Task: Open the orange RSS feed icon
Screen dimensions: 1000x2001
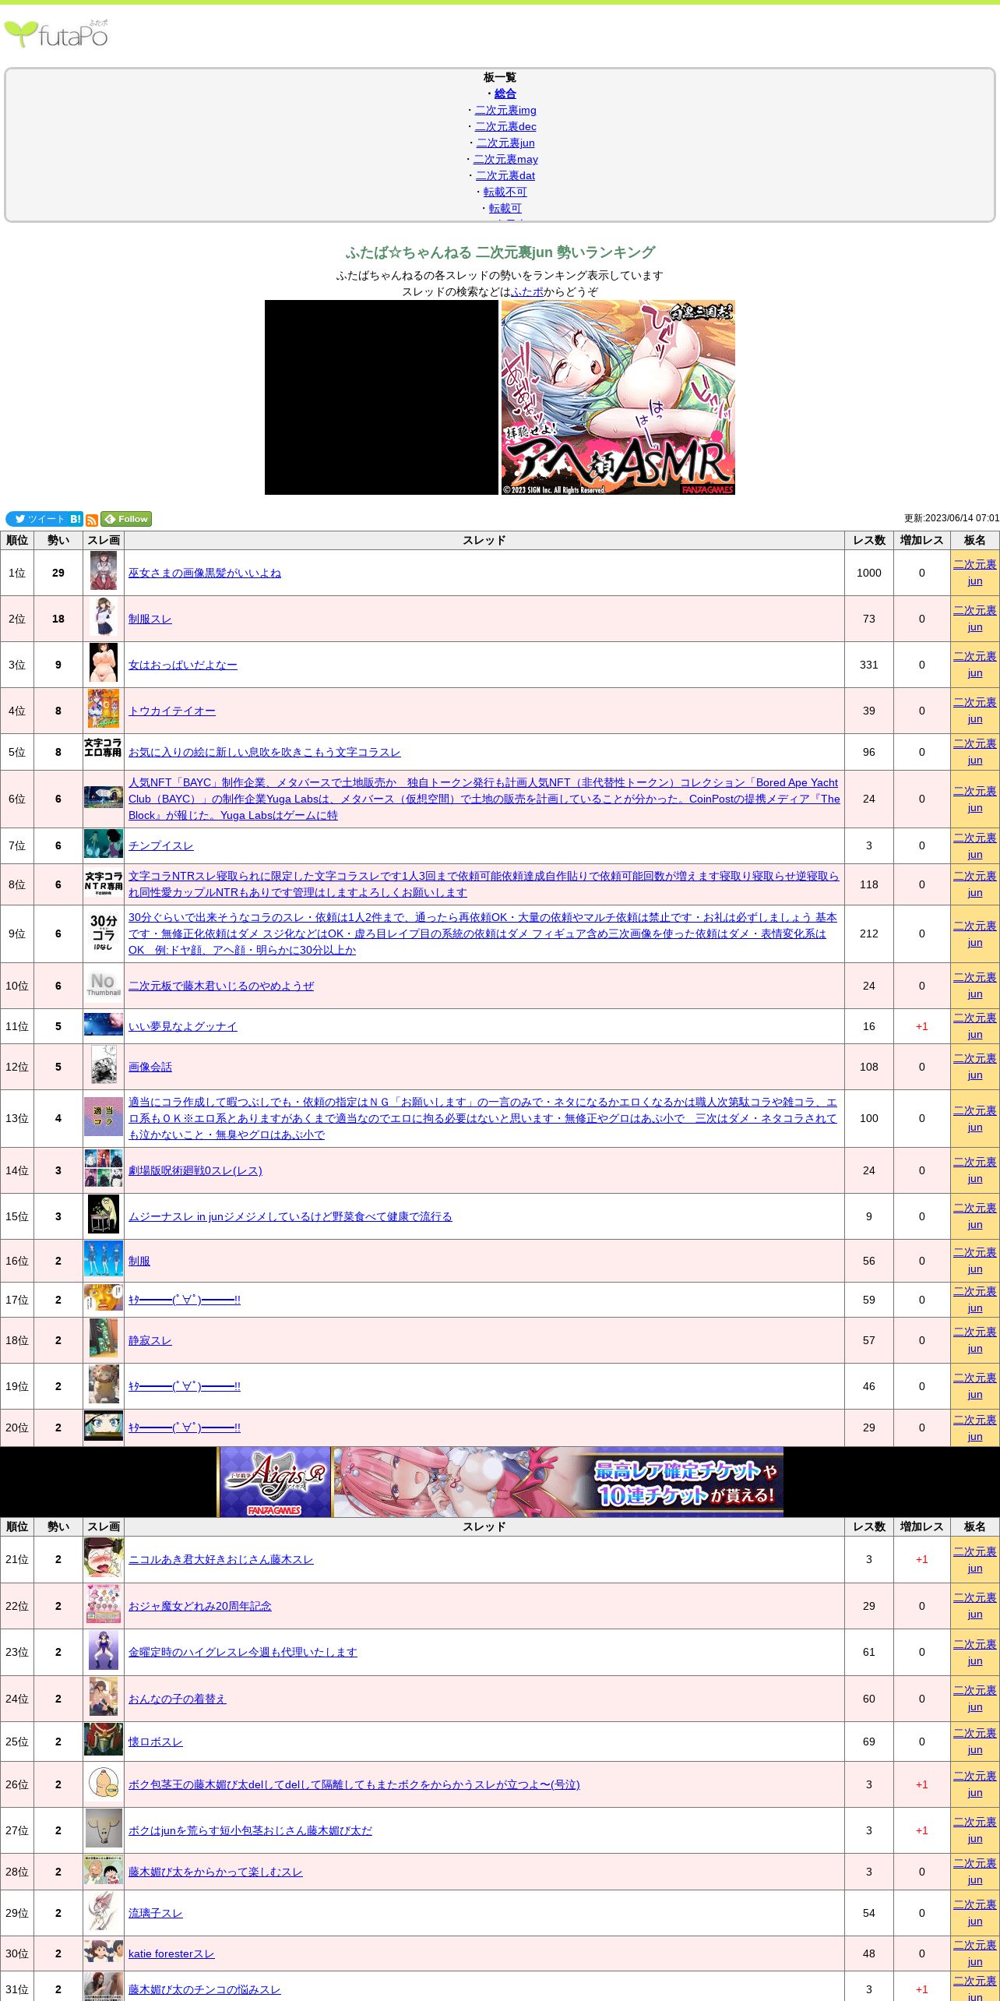Action: 92,520
